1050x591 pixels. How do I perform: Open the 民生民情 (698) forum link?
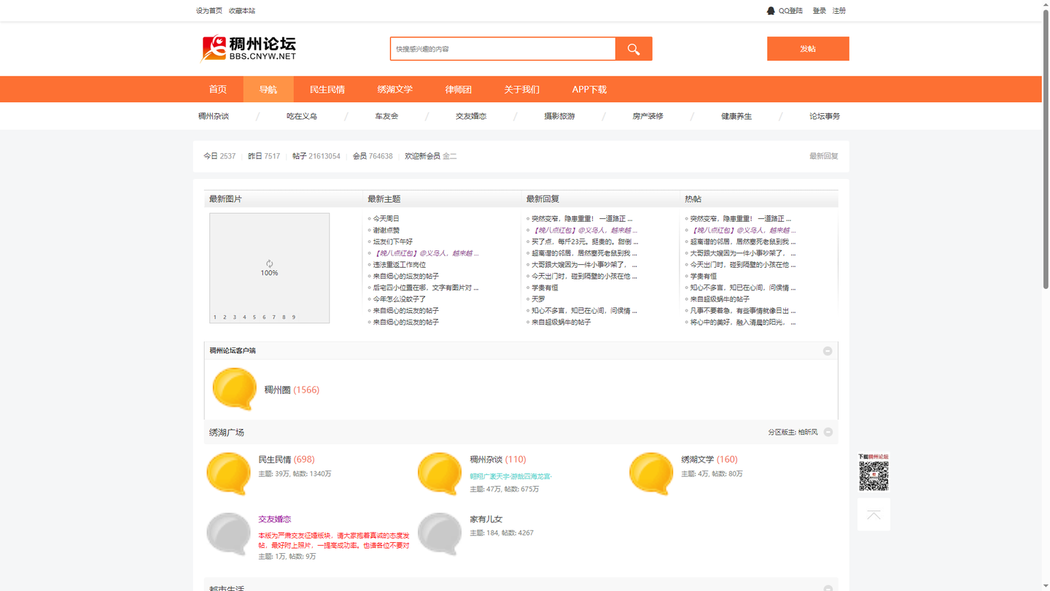(x=287, y=460)
